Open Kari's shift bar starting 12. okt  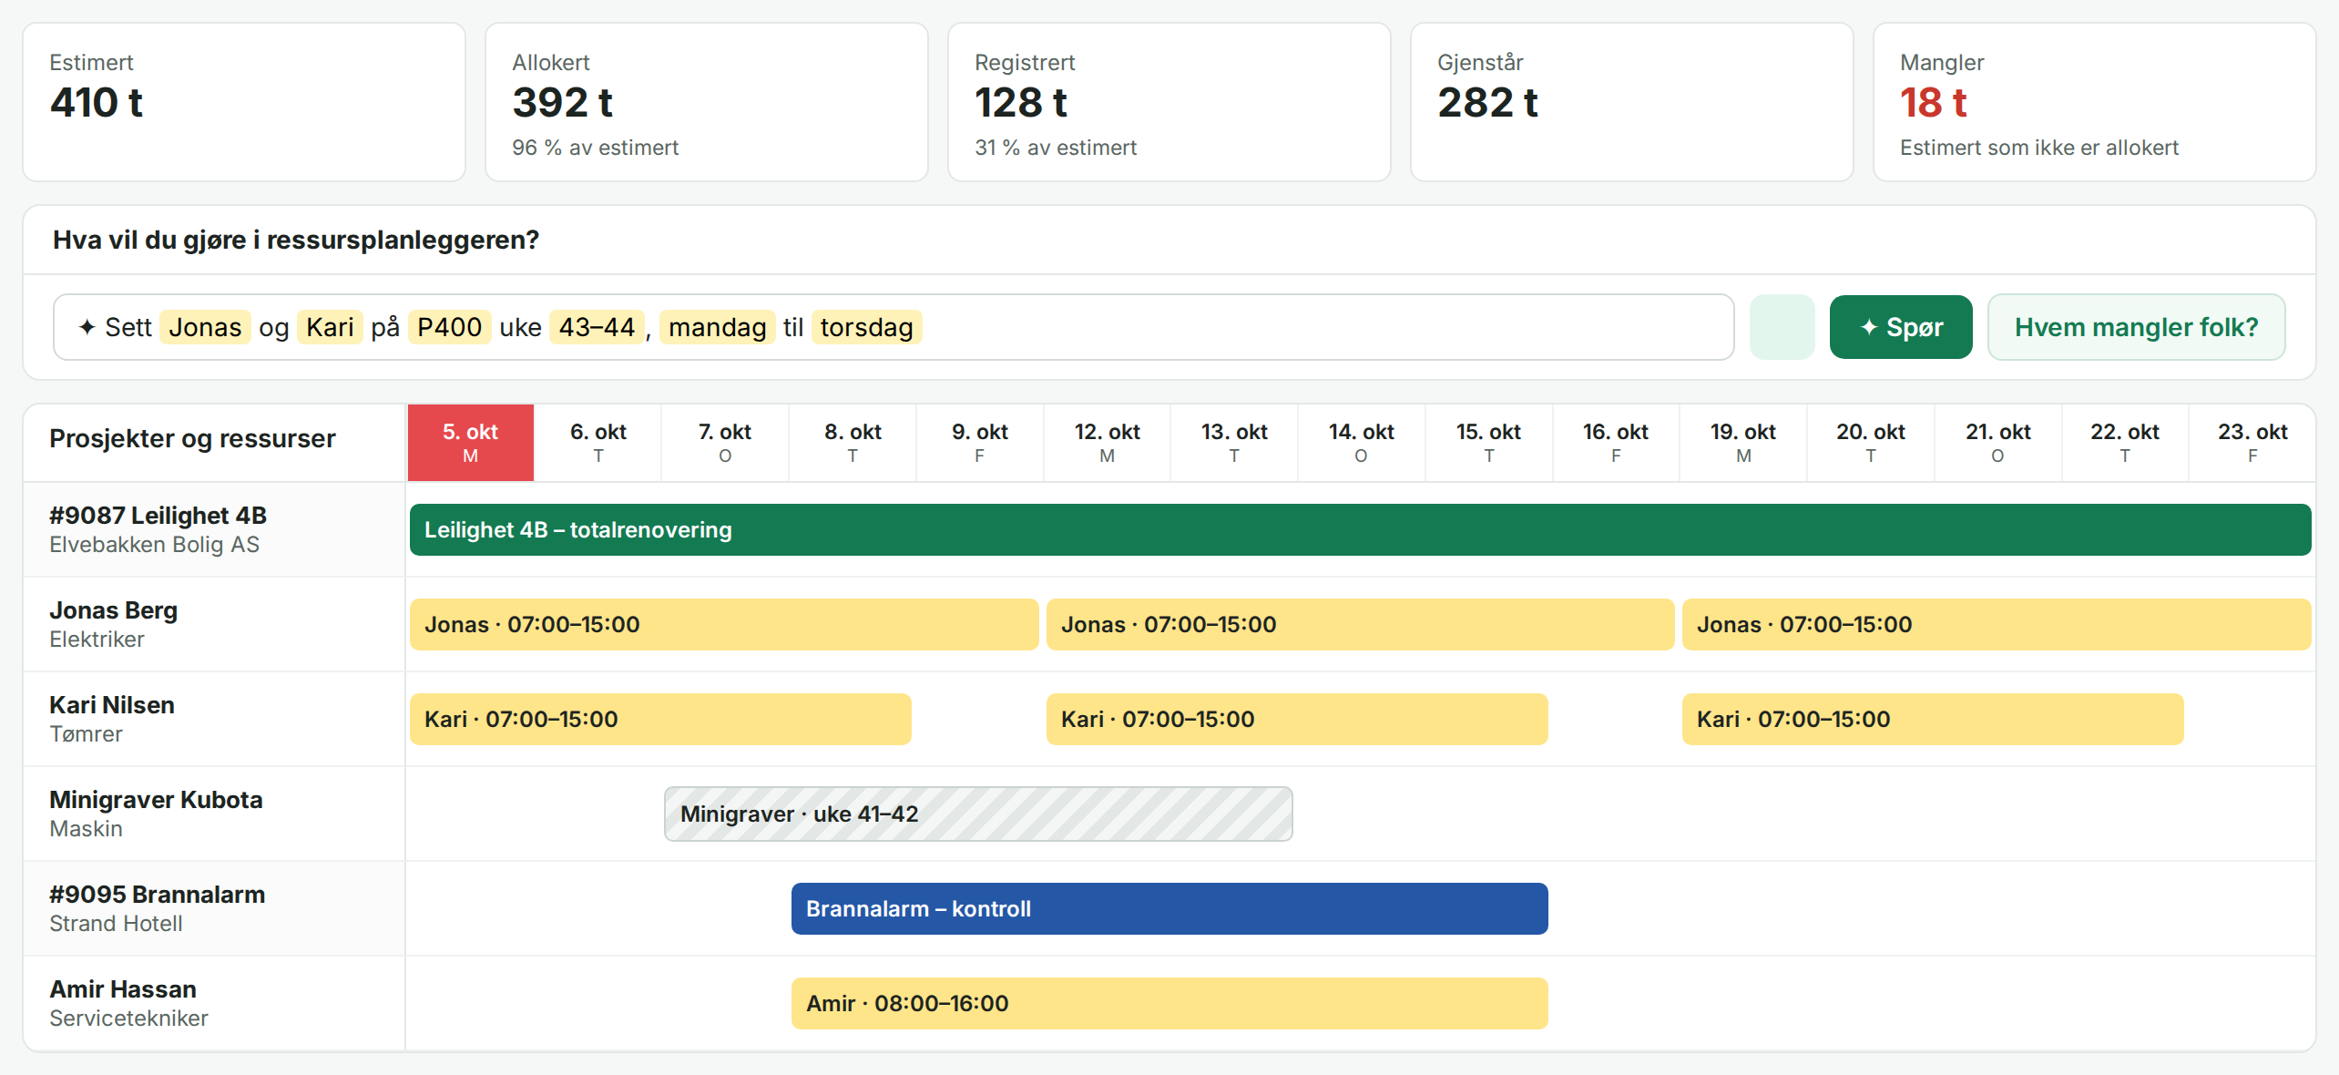click(x=1297, y=719)
